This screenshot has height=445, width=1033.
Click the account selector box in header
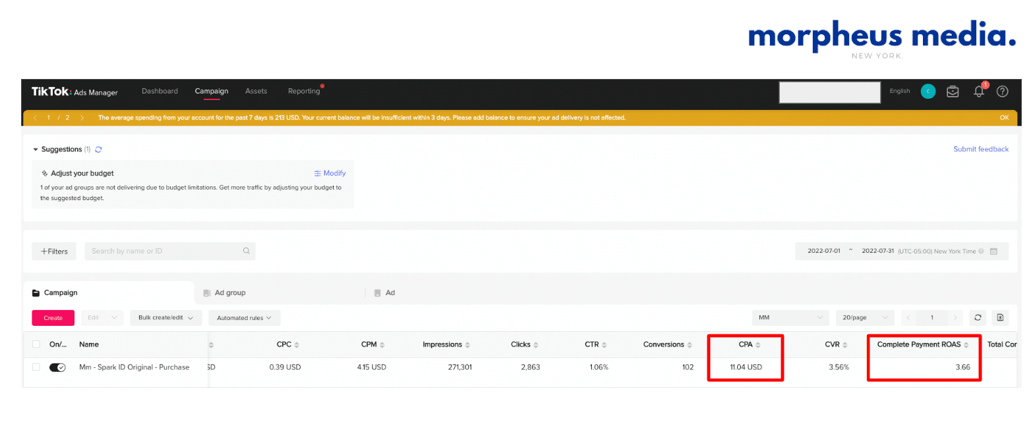point(830,92)
